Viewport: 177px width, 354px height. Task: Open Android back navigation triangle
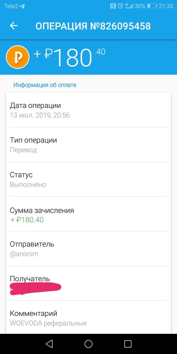[49, 344]
